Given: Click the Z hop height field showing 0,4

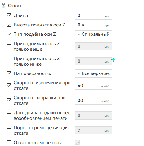Looking at the screenshot, I should click(94, 25).
